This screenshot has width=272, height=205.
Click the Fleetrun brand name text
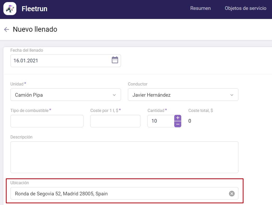tap(34, 9)
